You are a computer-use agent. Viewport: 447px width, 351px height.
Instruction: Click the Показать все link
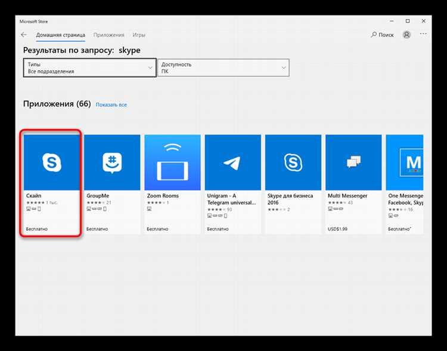[111, 105]
